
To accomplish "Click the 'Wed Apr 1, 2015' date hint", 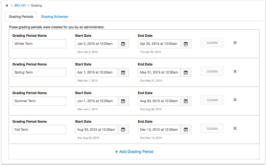I will pyautogui.click(x=87, y=80).
